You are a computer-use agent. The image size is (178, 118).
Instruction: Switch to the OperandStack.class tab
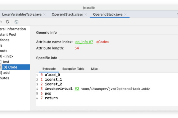click(67, 14)
